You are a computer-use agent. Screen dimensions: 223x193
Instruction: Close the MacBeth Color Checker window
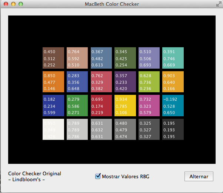pyautogui.click(x=6, y=4)
